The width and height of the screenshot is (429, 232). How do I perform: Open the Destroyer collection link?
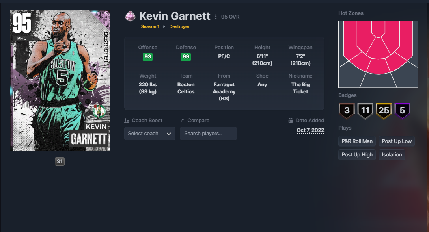tap(179, 26)
